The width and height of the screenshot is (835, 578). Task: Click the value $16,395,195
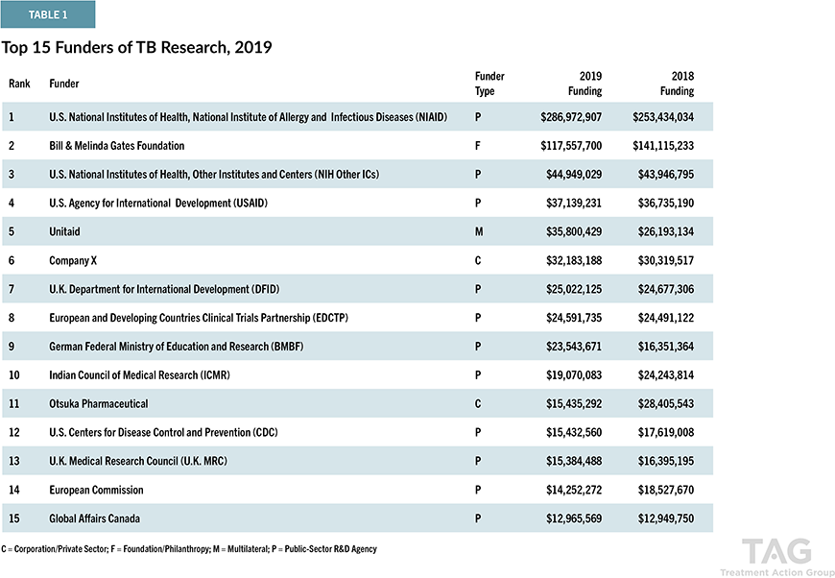point(666,461)
